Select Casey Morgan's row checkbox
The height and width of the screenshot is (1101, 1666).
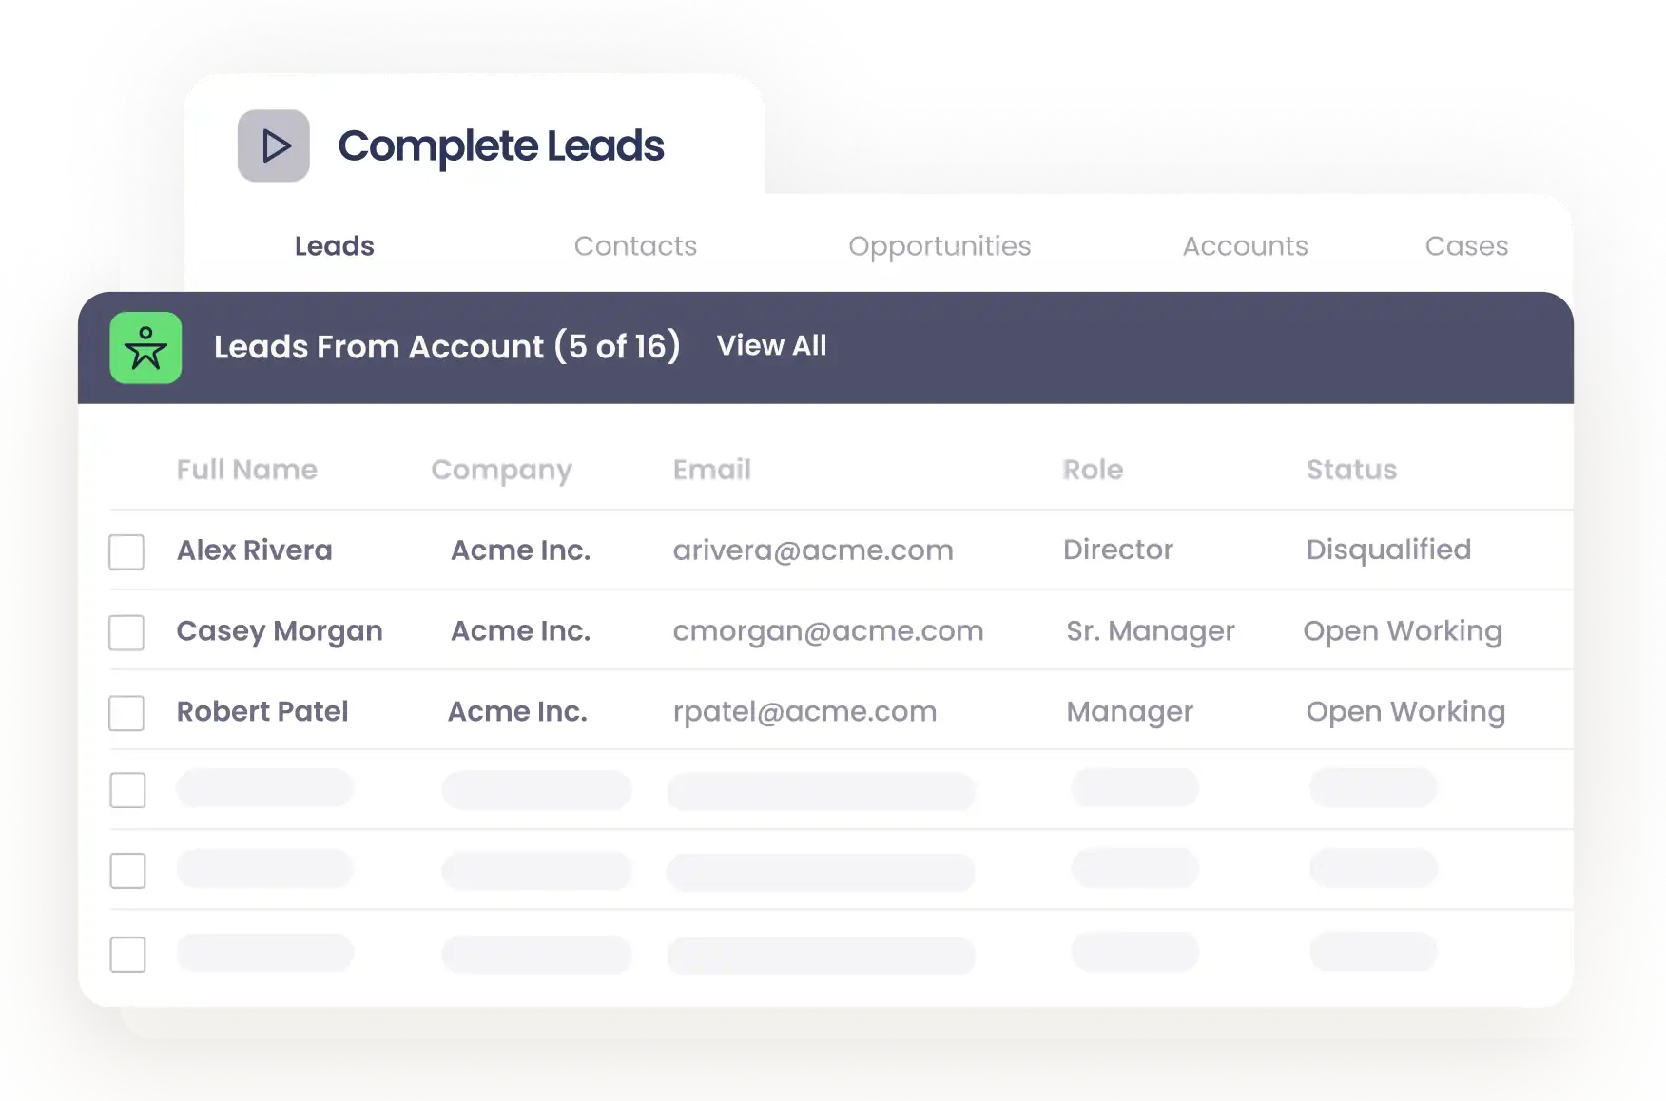tap(126, 632)
